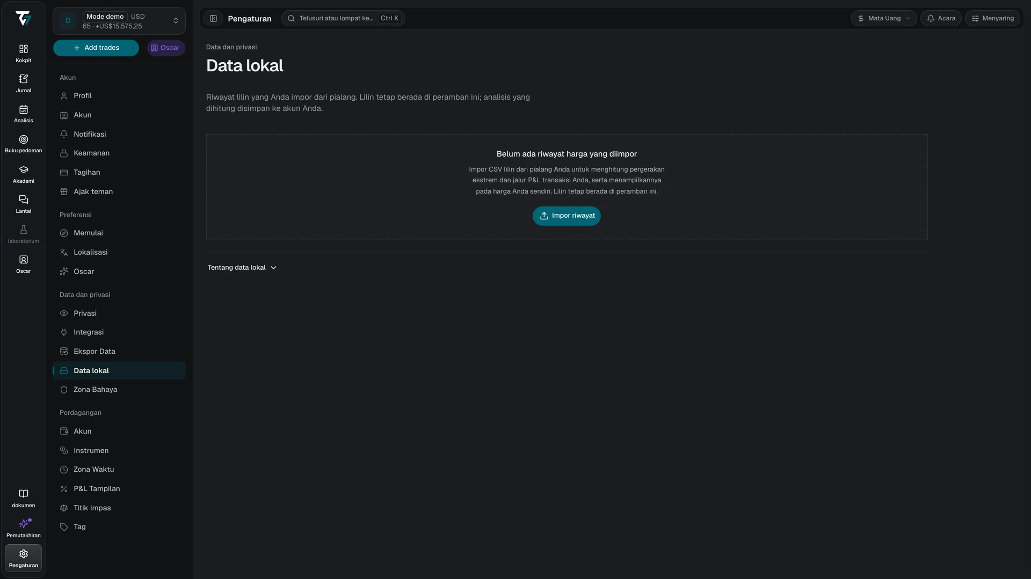This screenshot has height=579, width=1031.
Task: Open Zona Bahaya settings
Action: point(119,390)
